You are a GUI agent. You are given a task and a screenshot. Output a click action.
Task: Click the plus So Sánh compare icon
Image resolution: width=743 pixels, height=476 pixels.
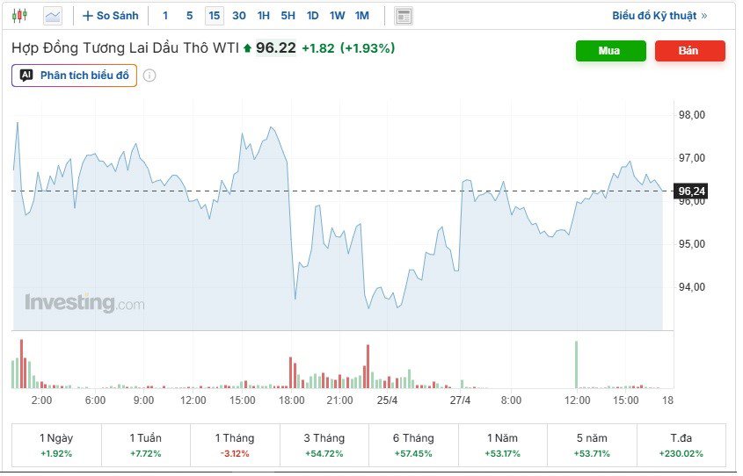click(87, 16)
